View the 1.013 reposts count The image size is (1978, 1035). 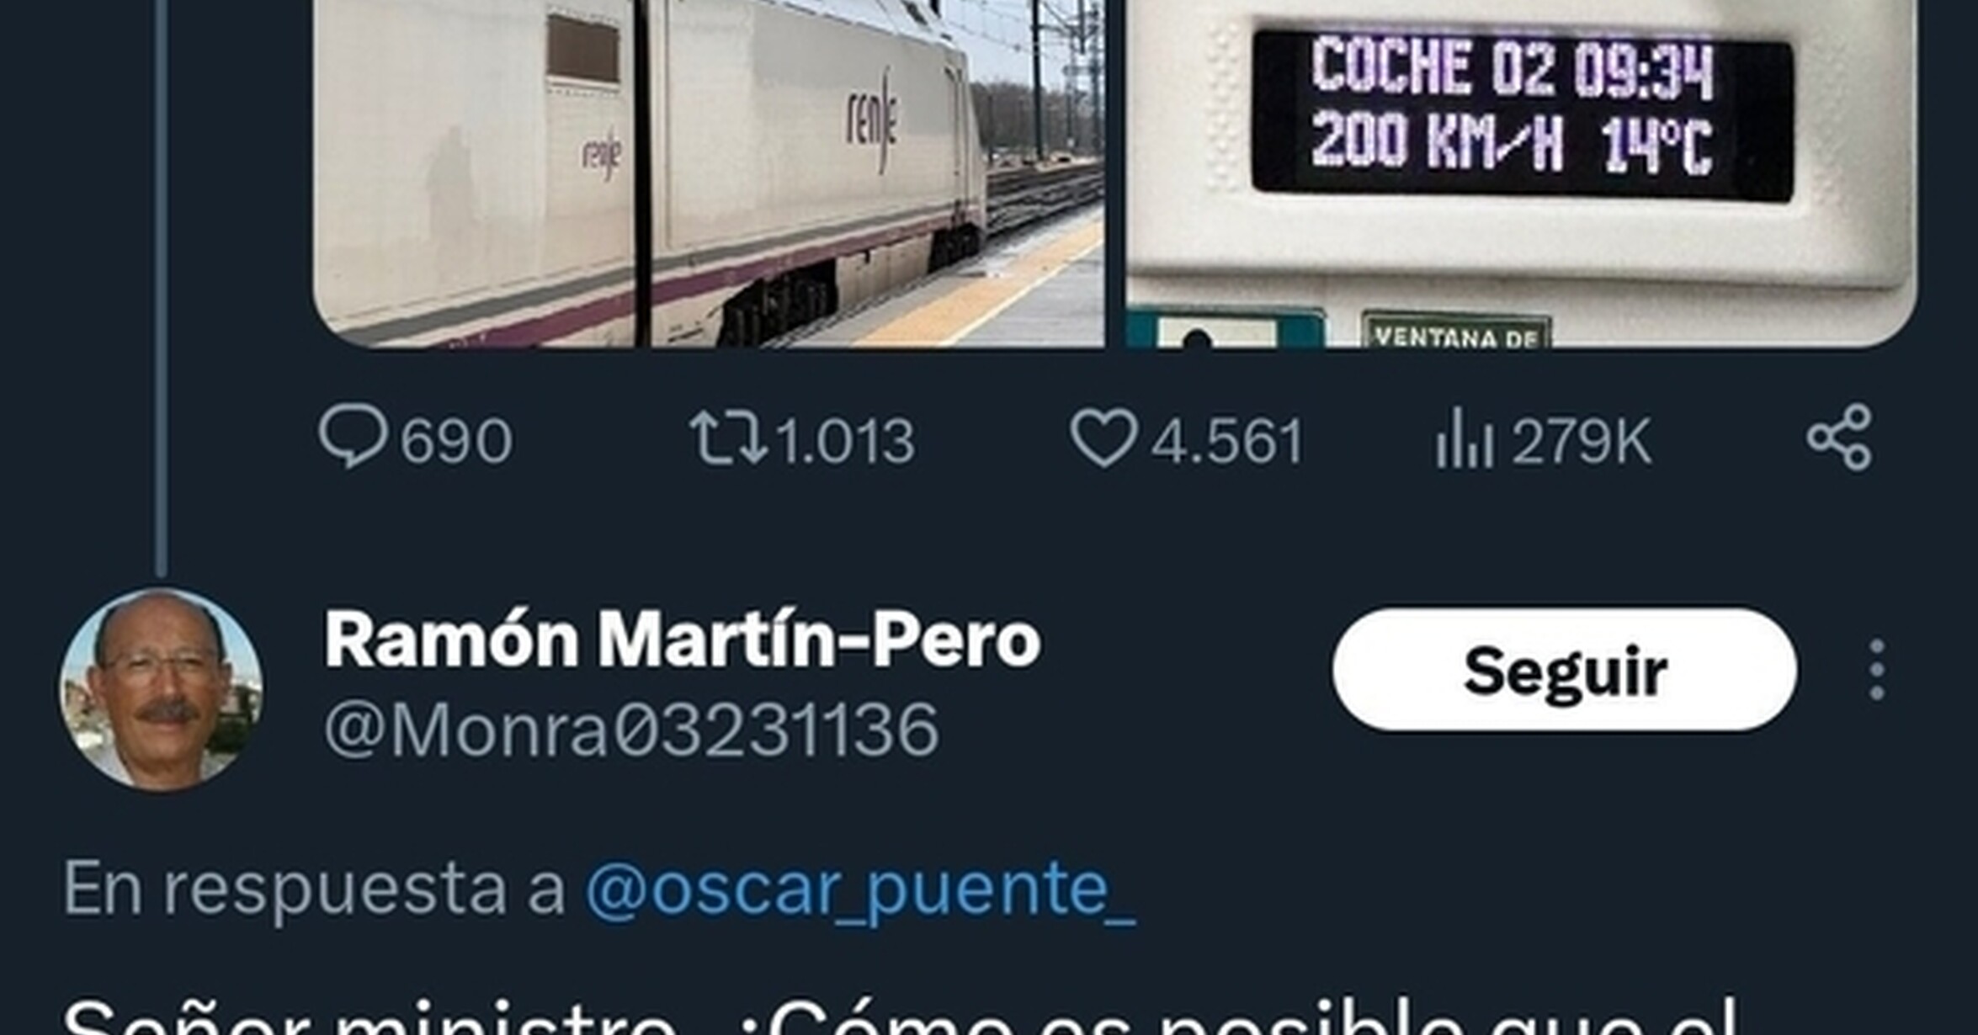click(x=844, y=440)
